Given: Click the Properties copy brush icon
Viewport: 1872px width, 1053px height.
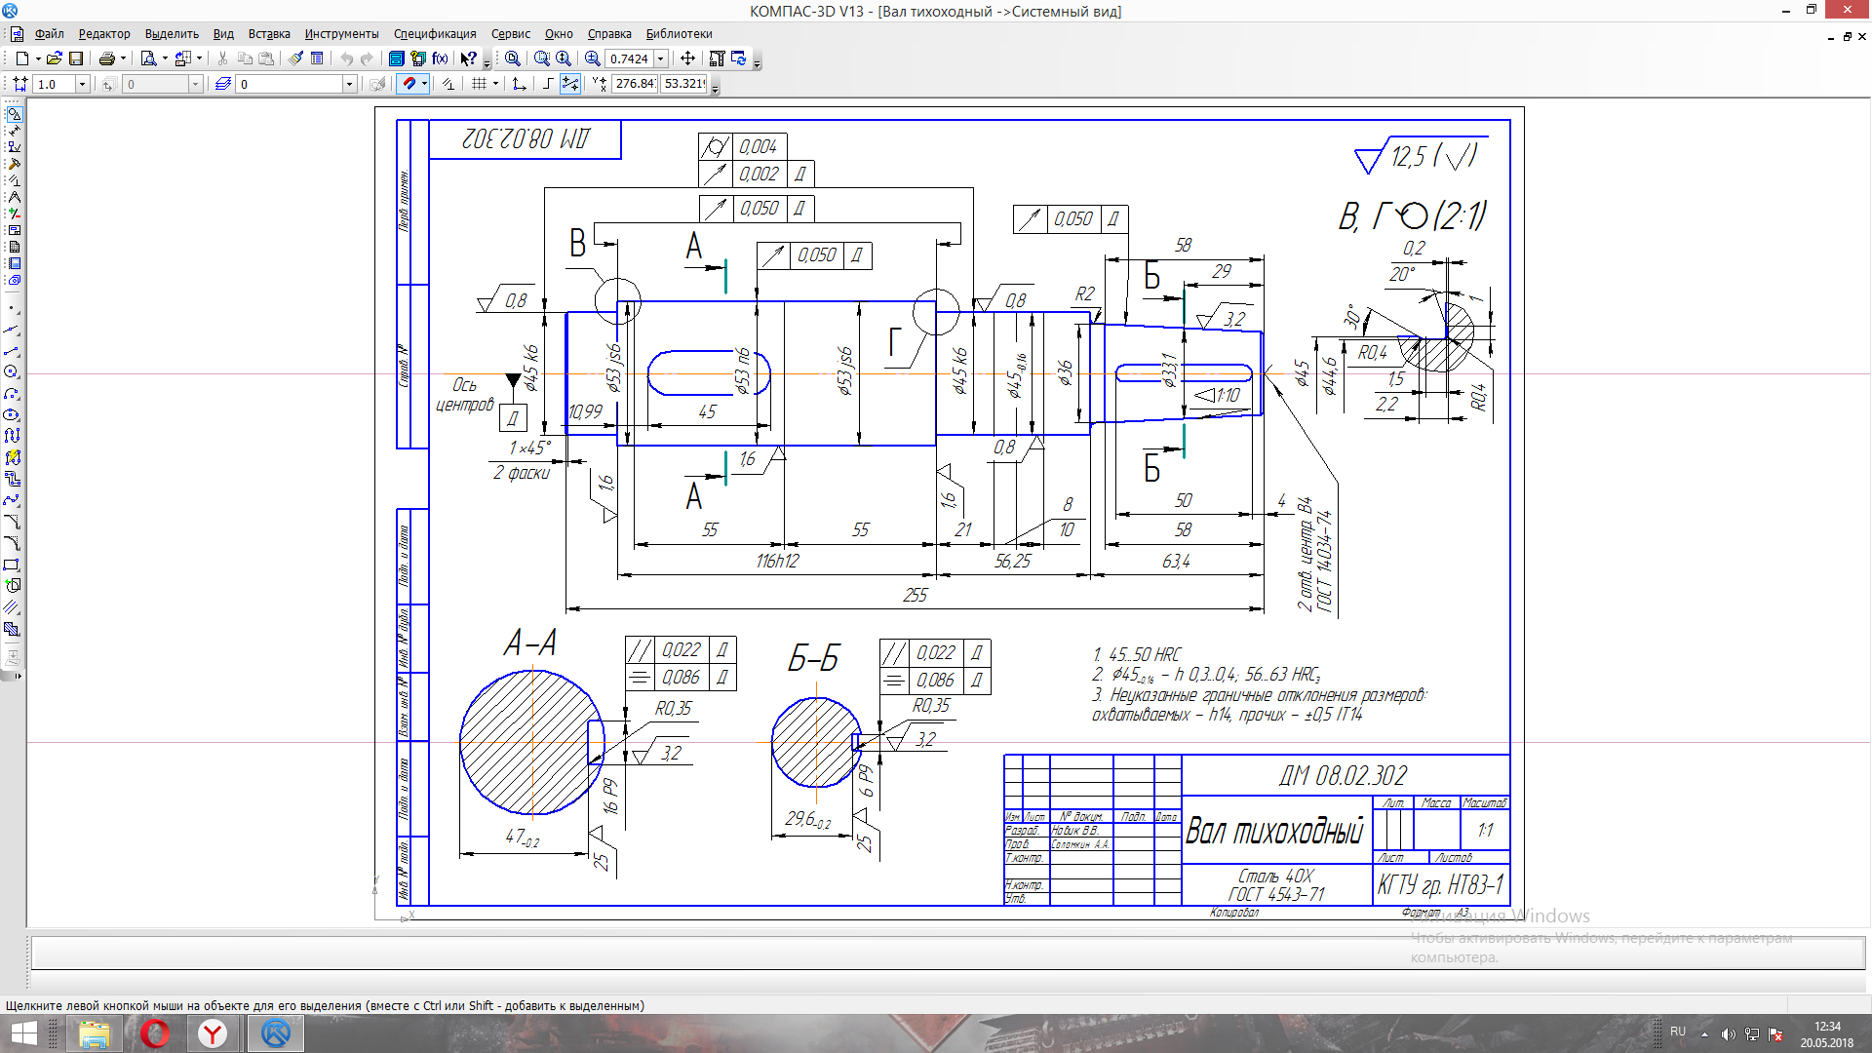Looking at the screenshot, I should coord(296,58).
